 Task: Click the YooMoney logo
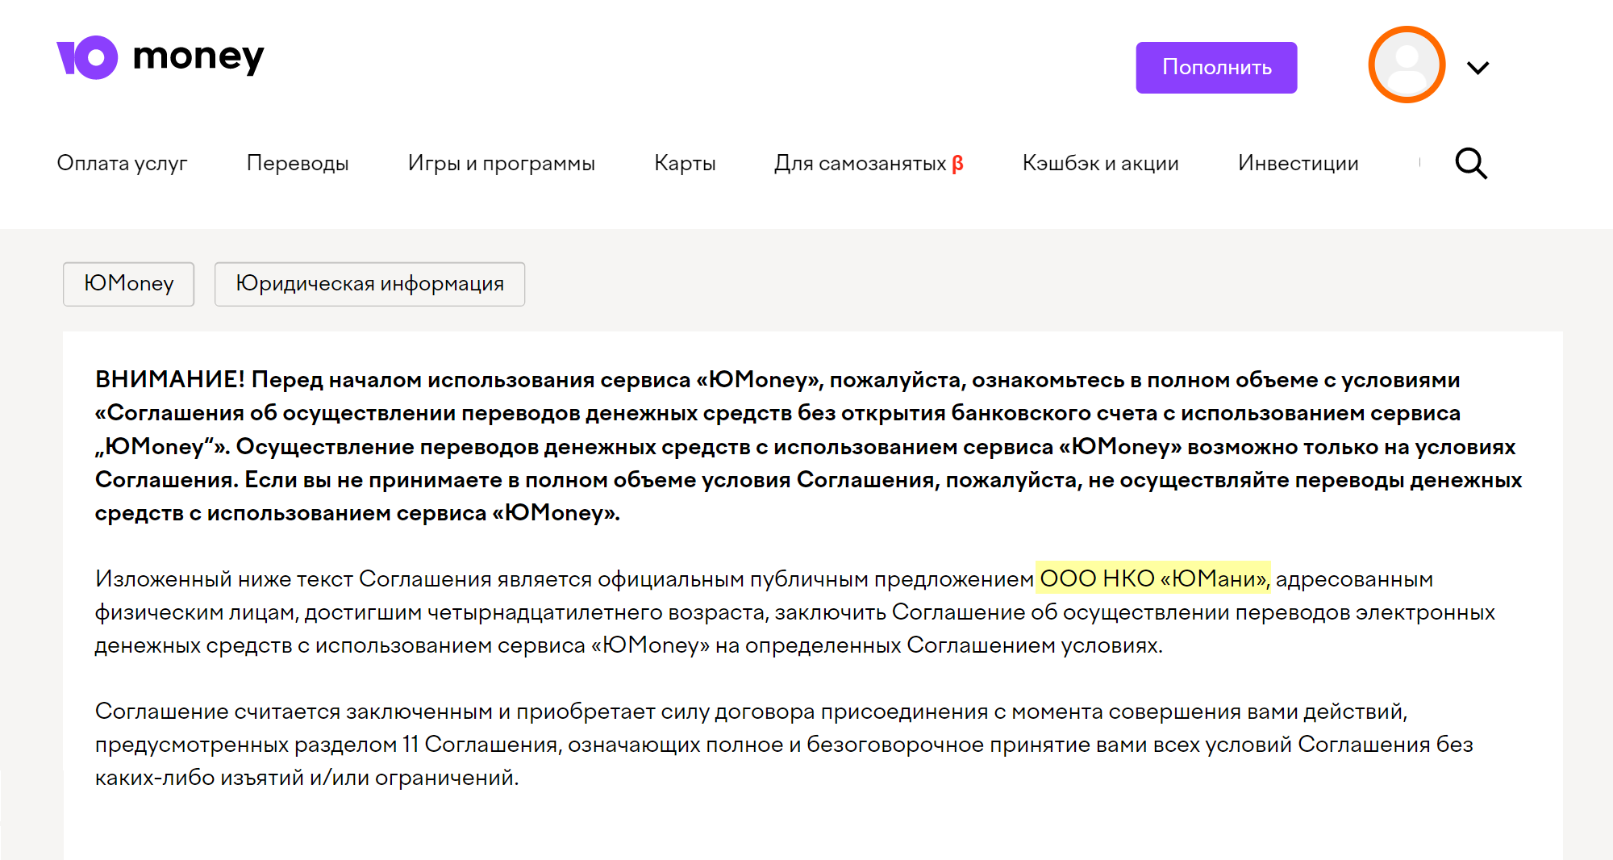point(160,57)
